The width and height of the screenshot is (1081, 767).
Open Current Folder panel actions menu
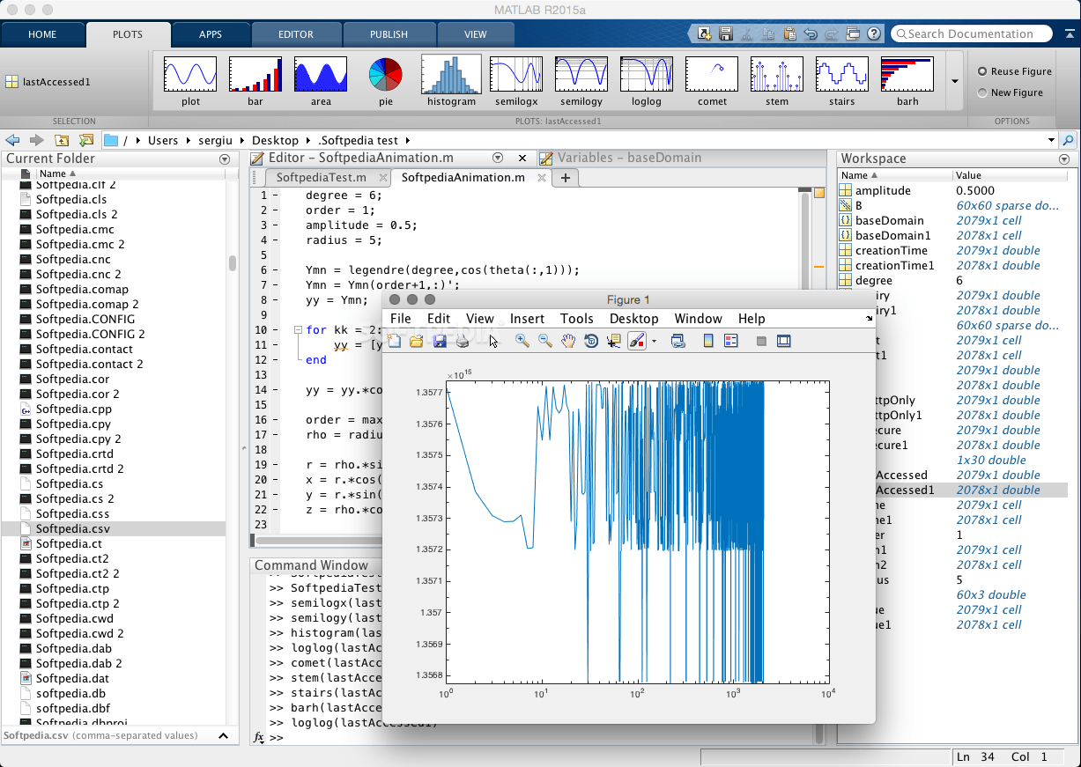(x=224, y=159)
